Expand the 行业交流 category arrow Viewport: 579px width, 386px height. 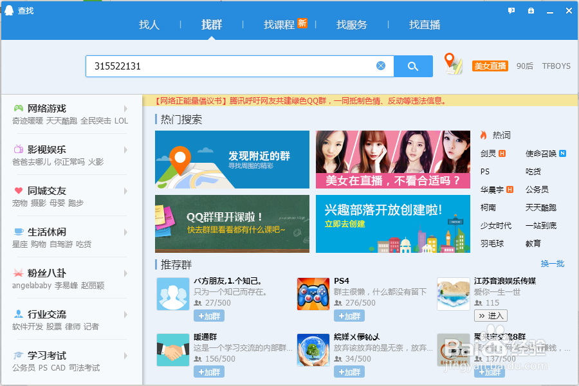pos(125,315)
